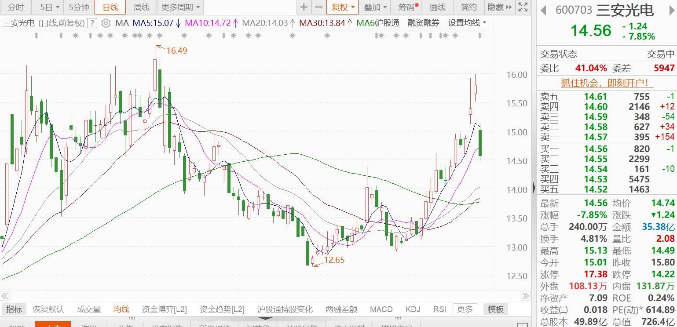Zoom in on the chart with the plus icon
The height and width of the screenshot is (327, 677).
[x=304, y=7]
